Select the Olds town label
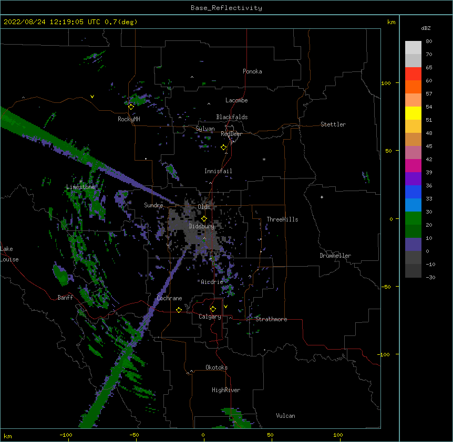The height and width of the screenshot is (442, 453). (204, 207)
